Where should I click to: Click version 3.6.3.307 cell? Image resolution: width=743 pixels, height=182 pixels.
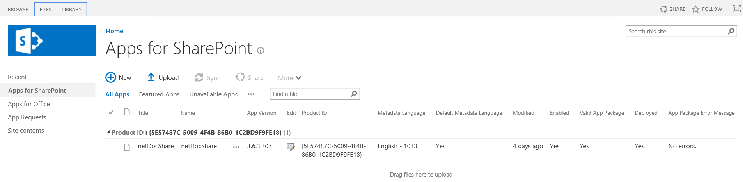(x=259, y=146)
